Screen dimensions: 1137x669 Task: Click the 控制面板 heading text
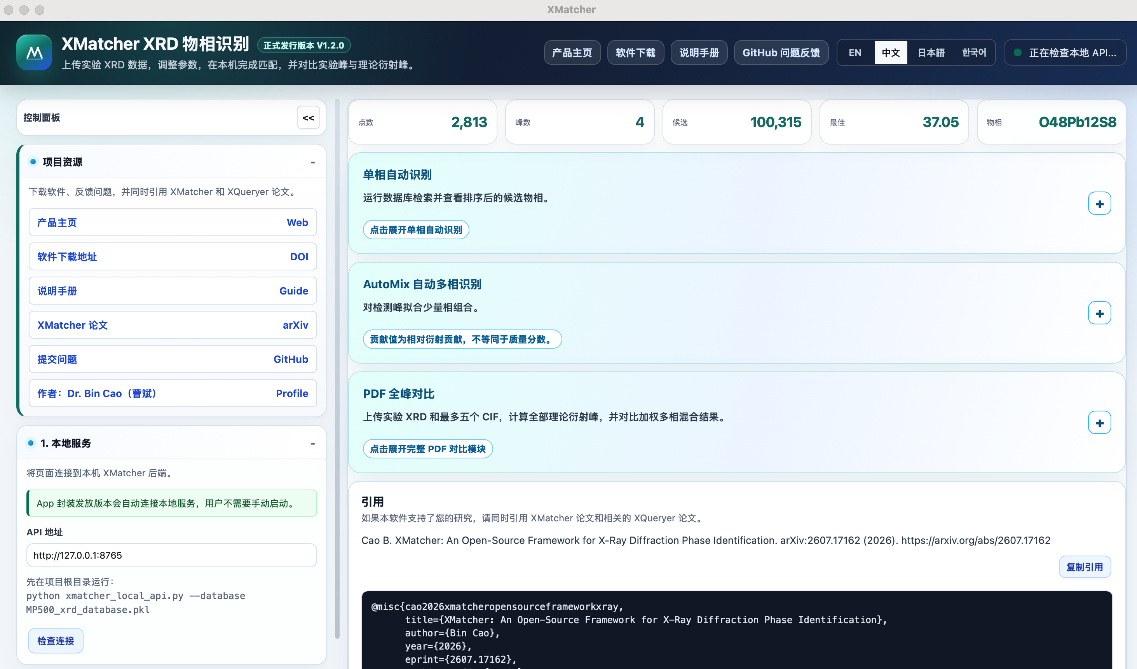click(42, 118)
